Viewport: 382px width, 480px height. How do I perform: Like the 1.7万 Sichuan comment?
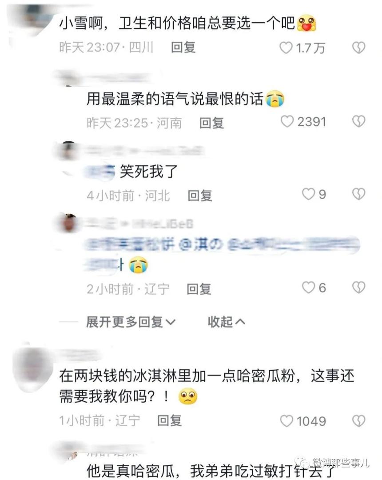tap(286, 48)
